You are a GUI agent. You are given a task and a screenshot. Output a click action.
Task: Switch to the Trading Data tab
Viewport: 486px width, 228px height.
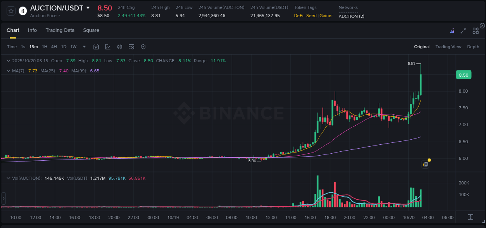(60, 30)
